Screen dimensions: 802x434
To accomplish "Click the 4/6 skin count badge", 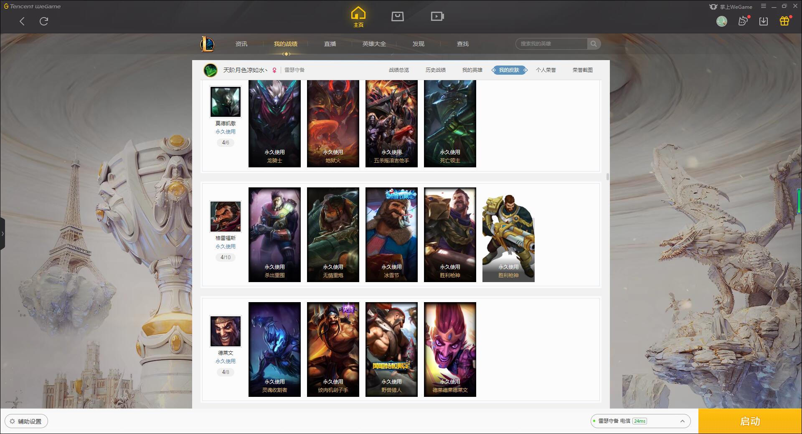I will coord(226,143).
